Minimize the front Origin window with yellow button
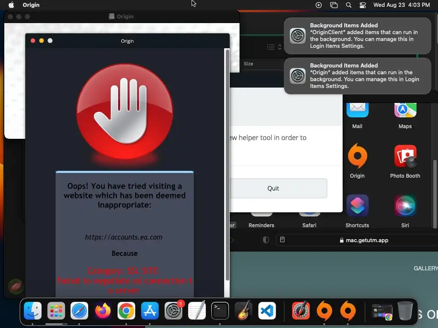Image resolution: width=438 pixels, height=328 pixels. coord(41,41)
